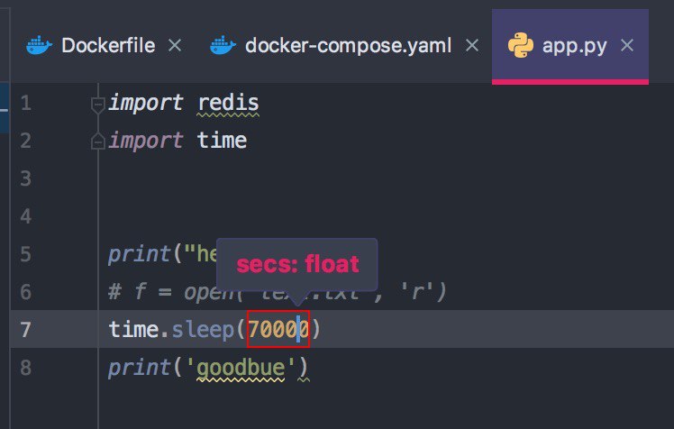Click the Docker whale icon on Dockerfile tab
Image resolution: width=674 pixels, height=429 pixels.
pos(39,46)
